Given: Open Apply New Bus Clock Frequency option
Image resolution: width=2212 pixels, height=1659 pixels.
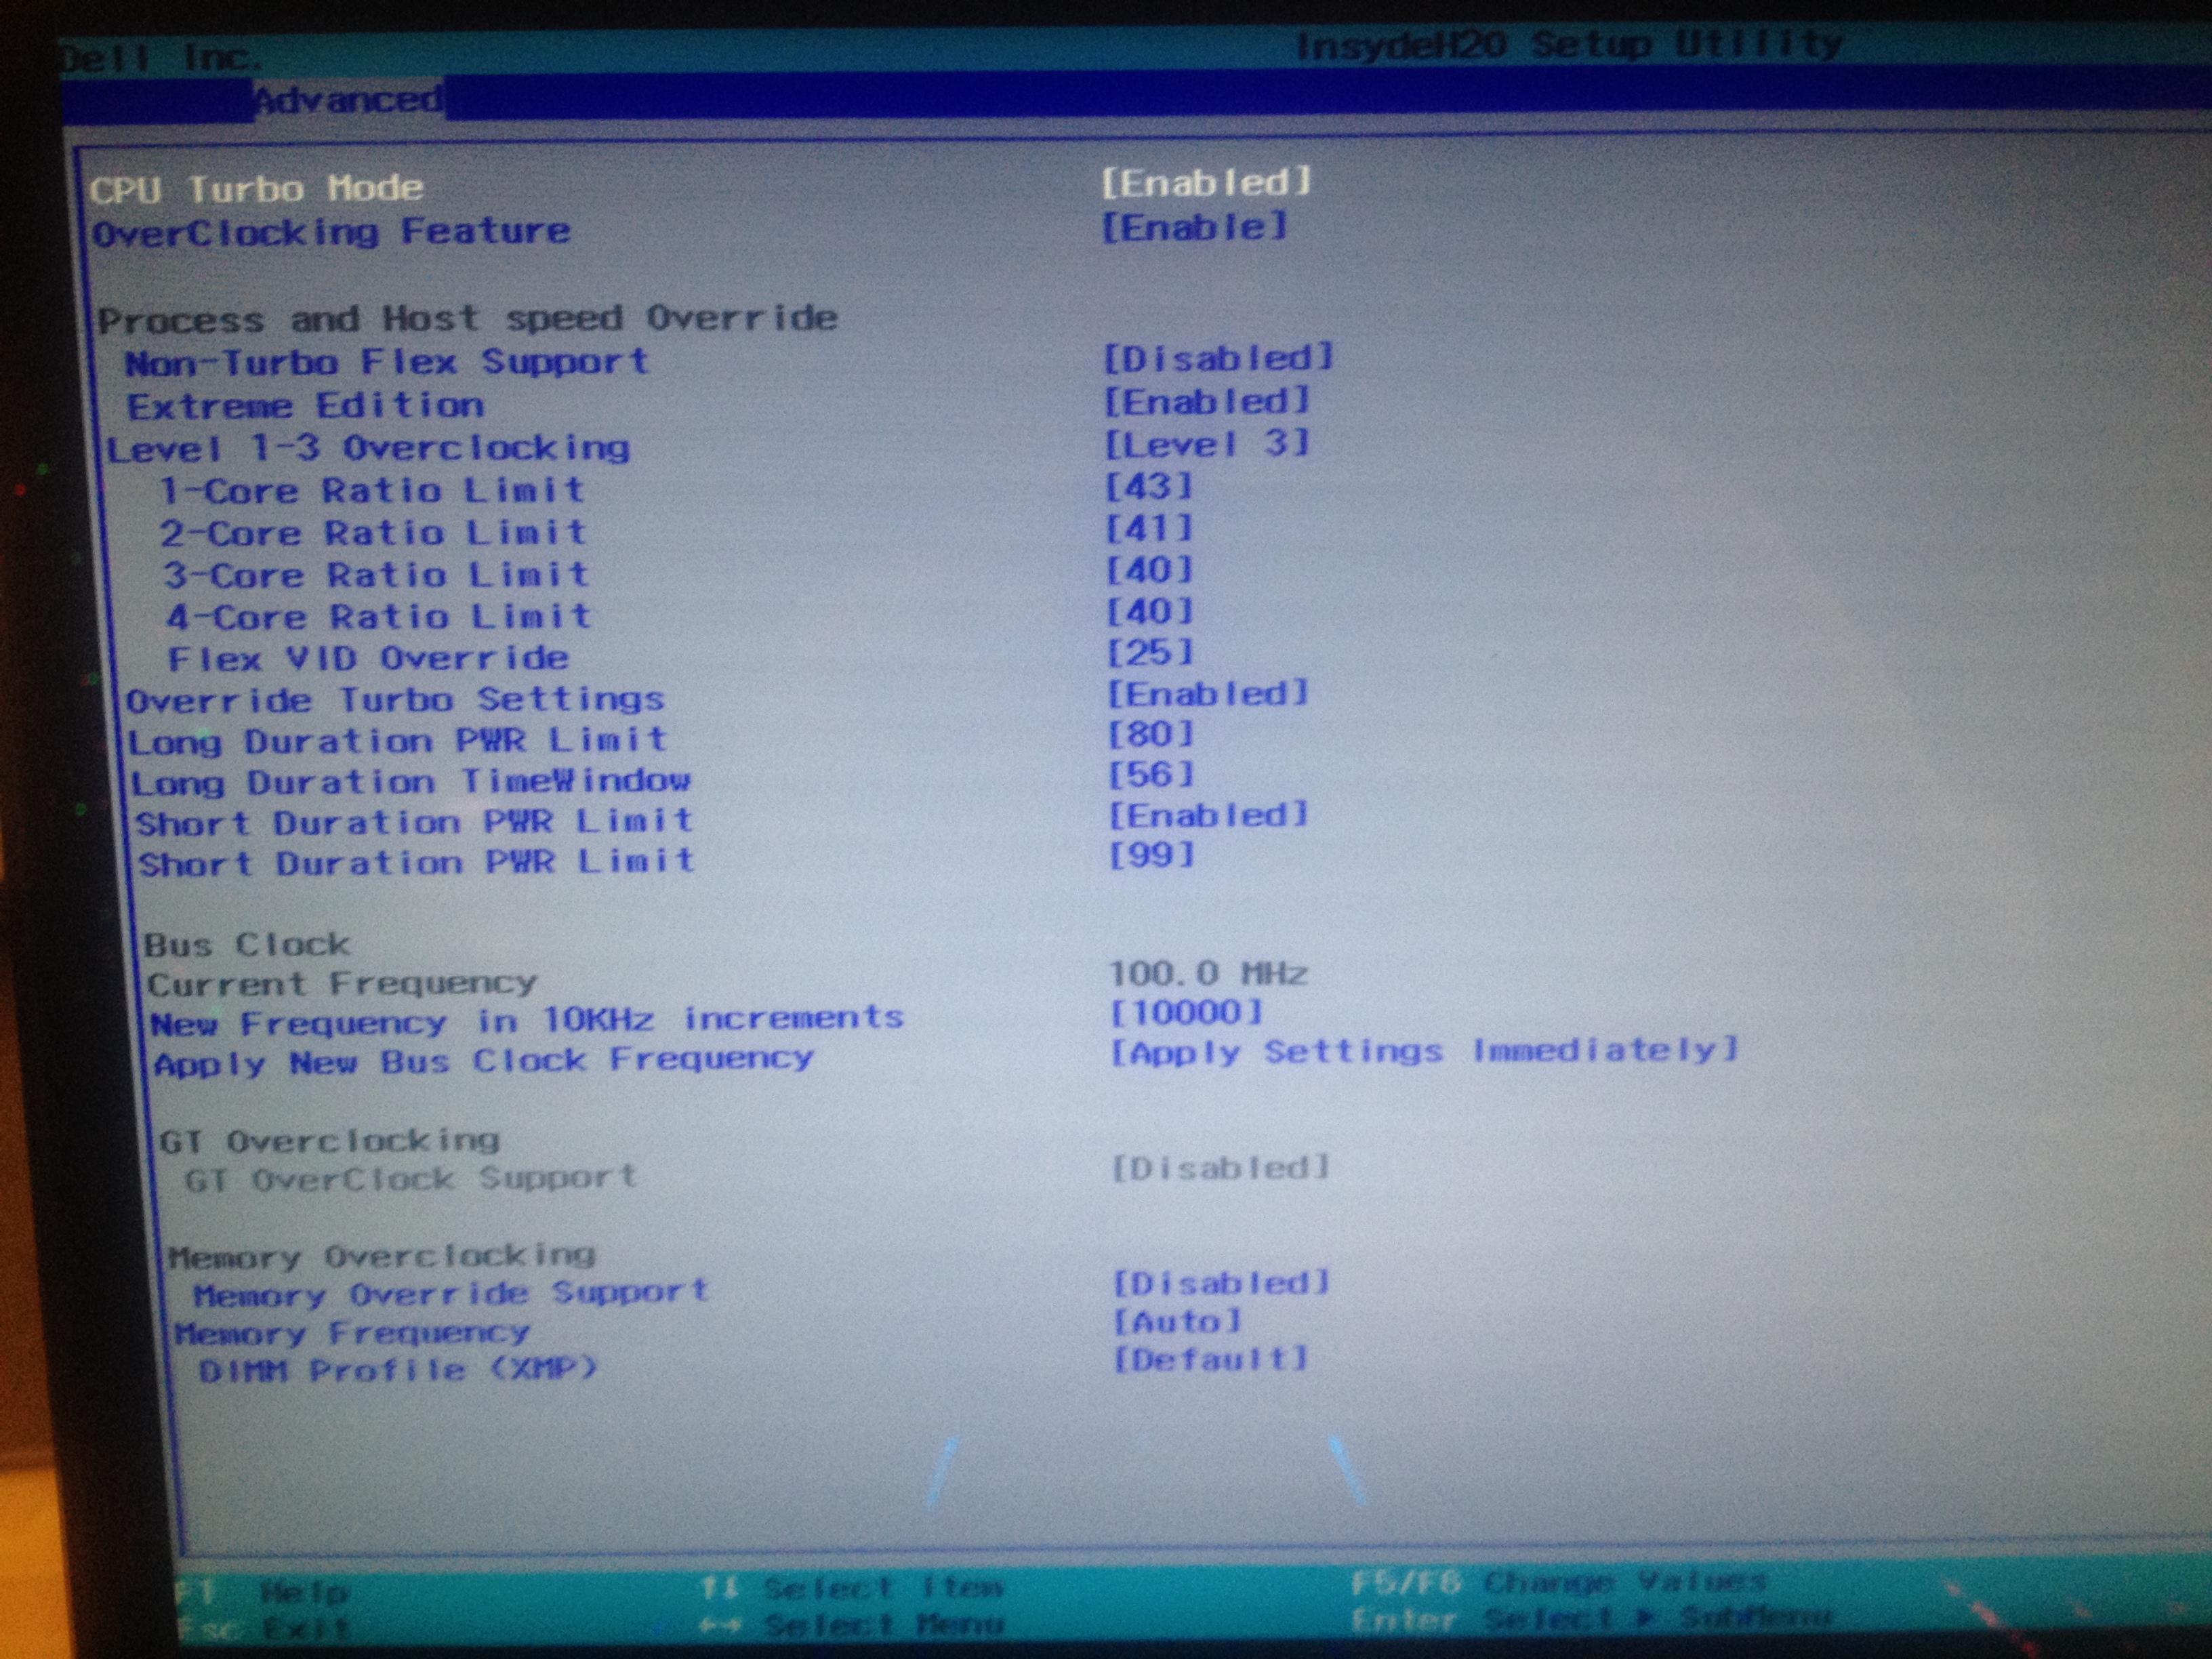Looking at the screenshot, I should click(1425, 1051).
